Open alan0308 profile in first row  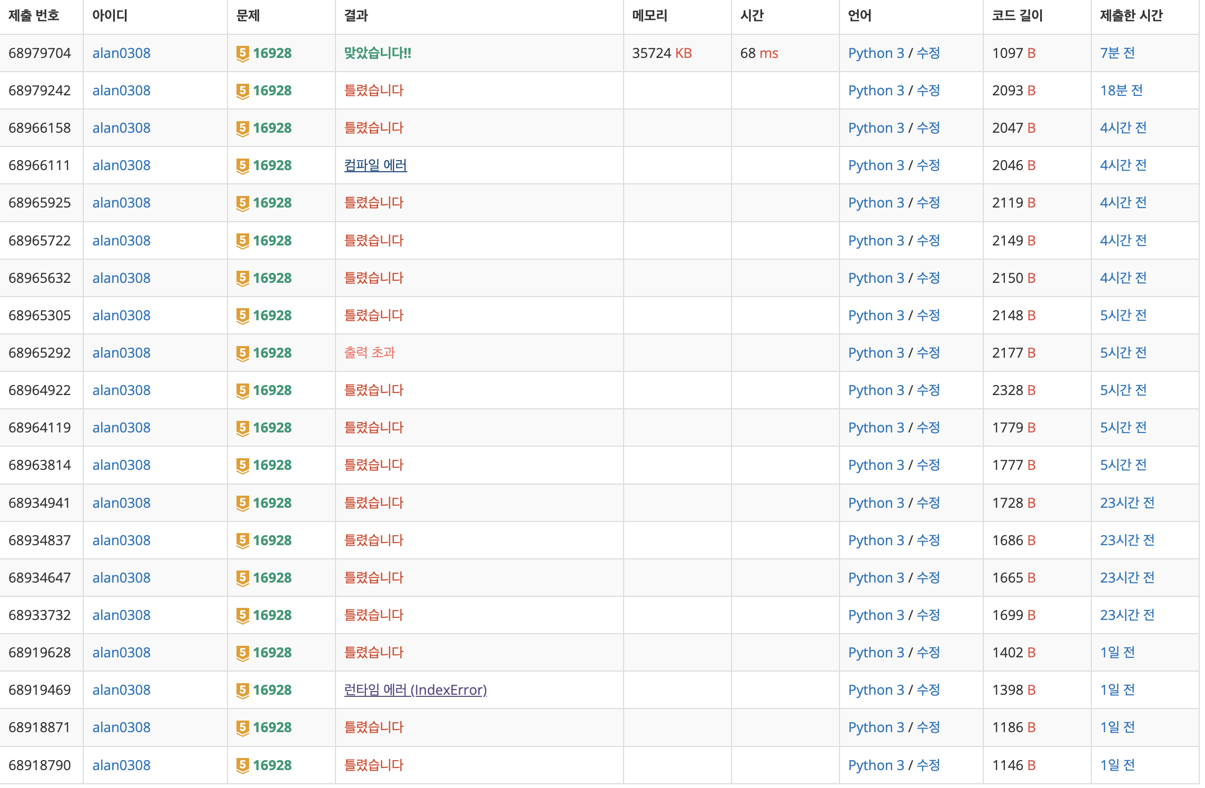(121, 53)
